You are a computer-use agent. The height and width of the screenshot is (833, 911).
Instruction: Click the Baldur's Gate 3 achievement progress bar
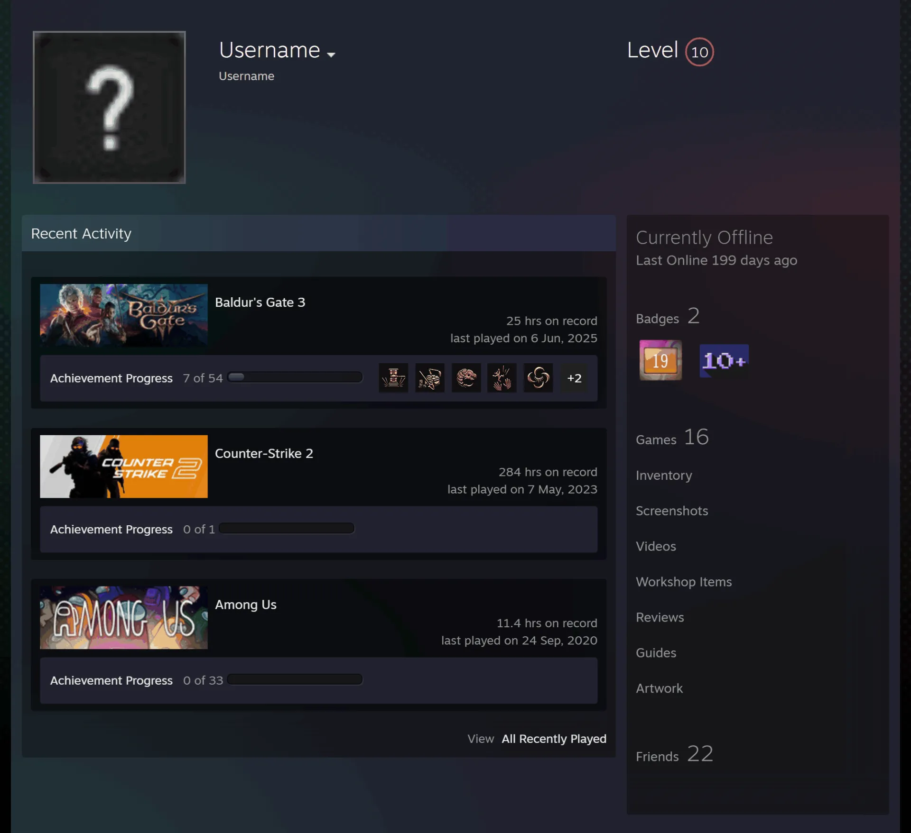click(x=295, y=377)
